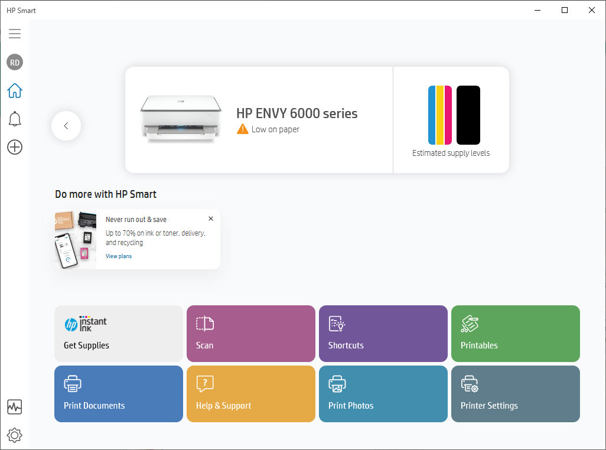
Task: Open the Help & Support tile label
Action: point(223,406)
